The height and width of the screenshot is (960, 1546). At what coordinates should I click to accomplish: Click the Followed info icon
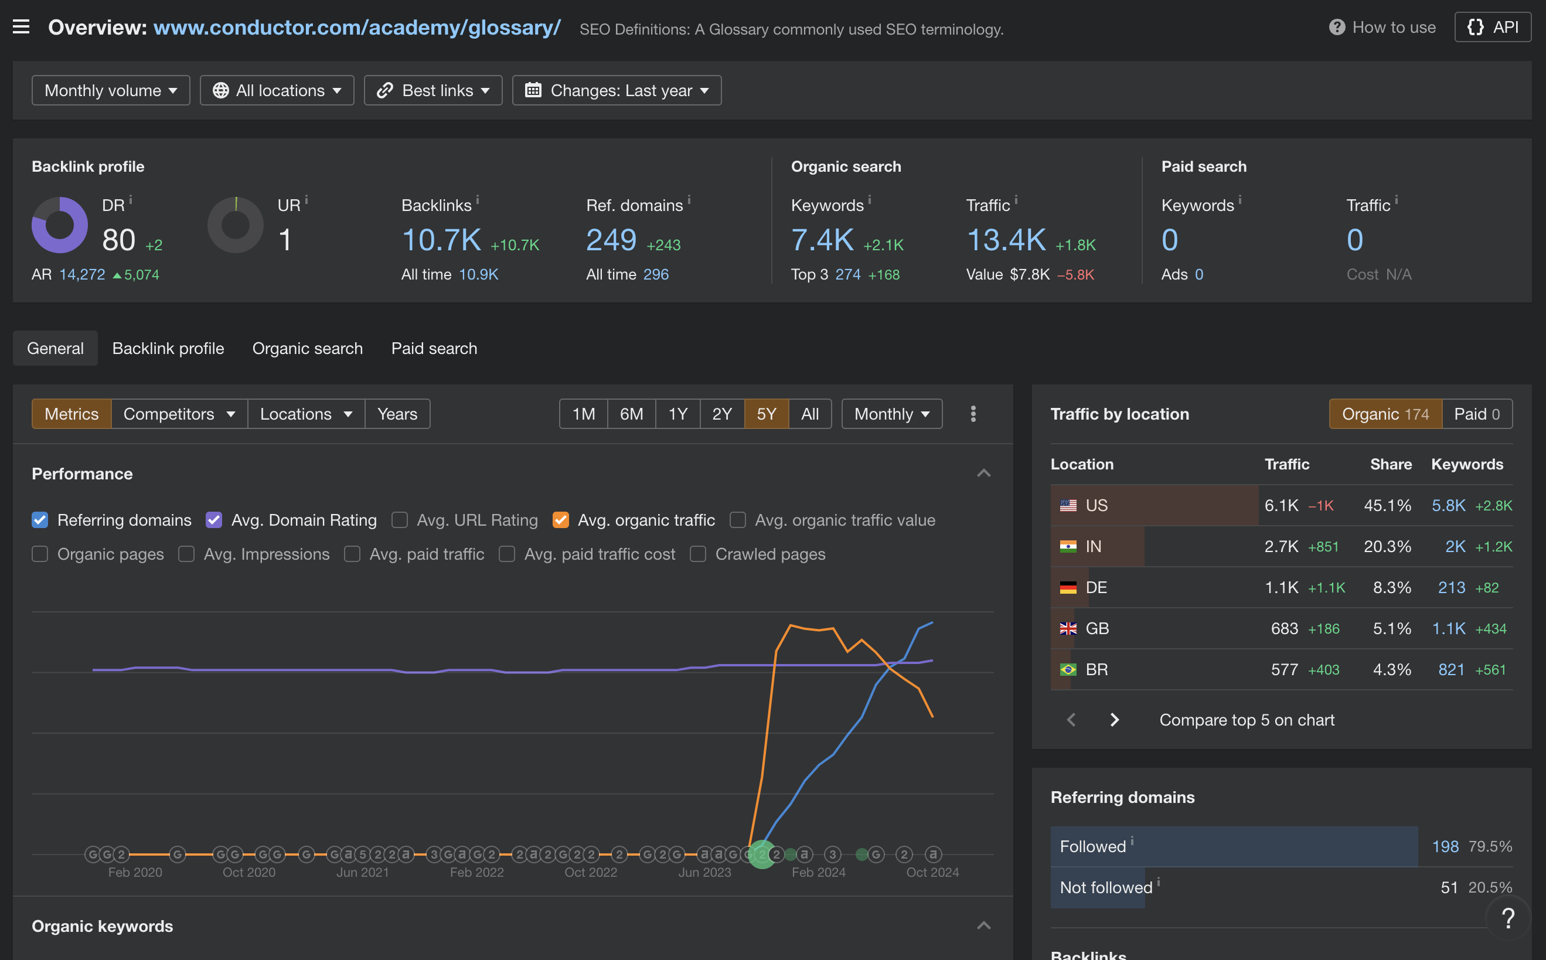pos(1132,840)
